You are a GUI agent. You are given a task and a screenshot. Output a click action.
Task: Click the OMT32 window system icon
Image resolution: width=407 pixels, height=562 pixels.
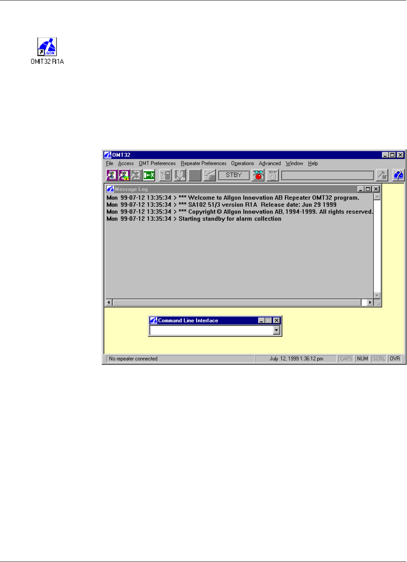click(107, 155)
